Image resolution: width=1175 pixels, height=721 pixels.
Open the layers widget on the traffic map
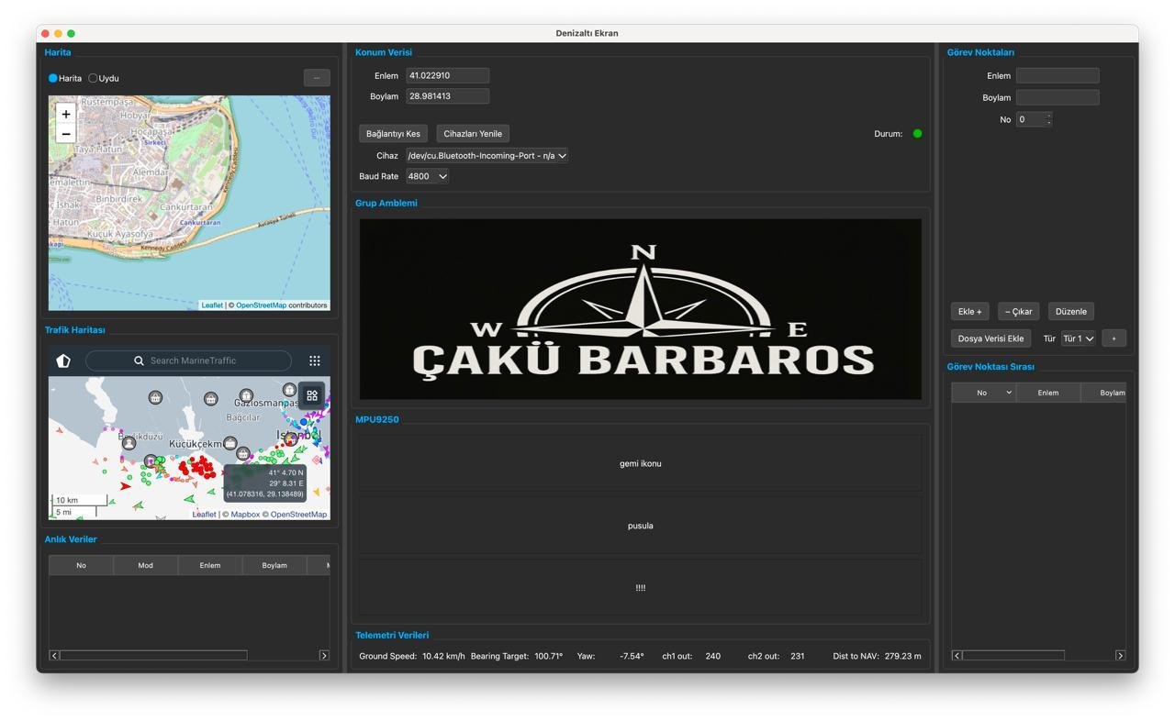[x=312, y=395]
